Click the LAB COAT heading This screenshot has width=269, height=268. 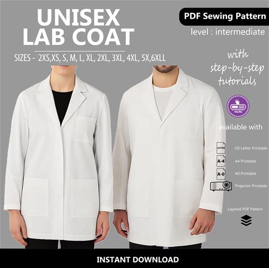point(79,36)
